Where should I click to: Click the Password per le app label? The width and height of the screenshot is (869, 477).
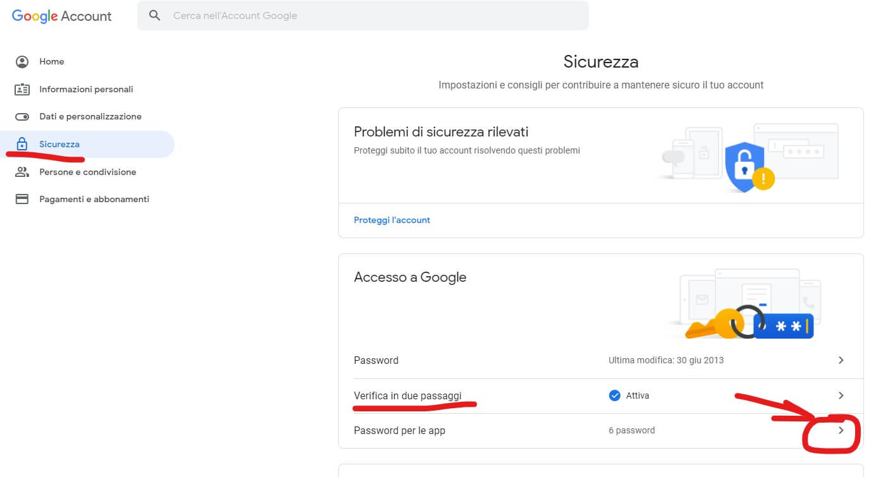coord(399,430)
